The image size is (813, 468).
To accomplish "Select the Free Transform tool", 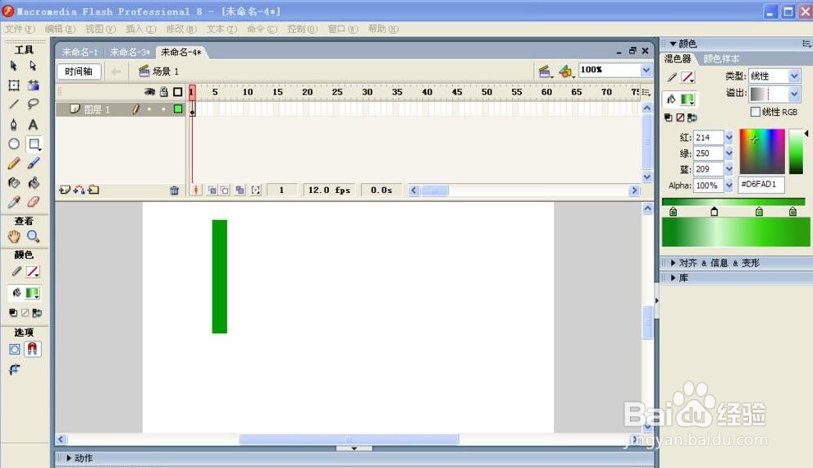I will point(13,85).
